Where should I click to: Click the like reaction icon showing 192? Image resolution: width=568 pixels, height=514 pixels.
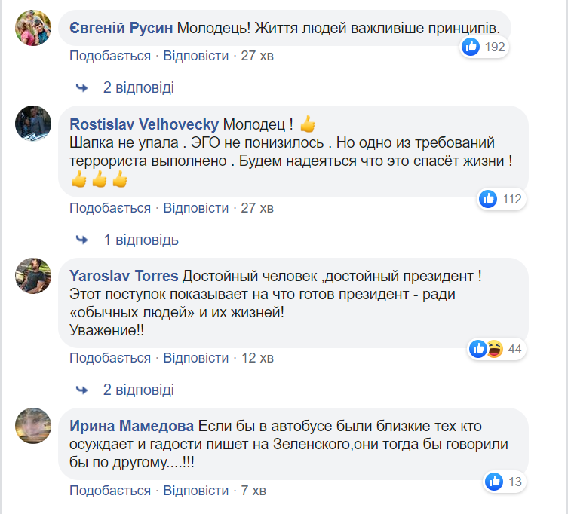(471, 47)
